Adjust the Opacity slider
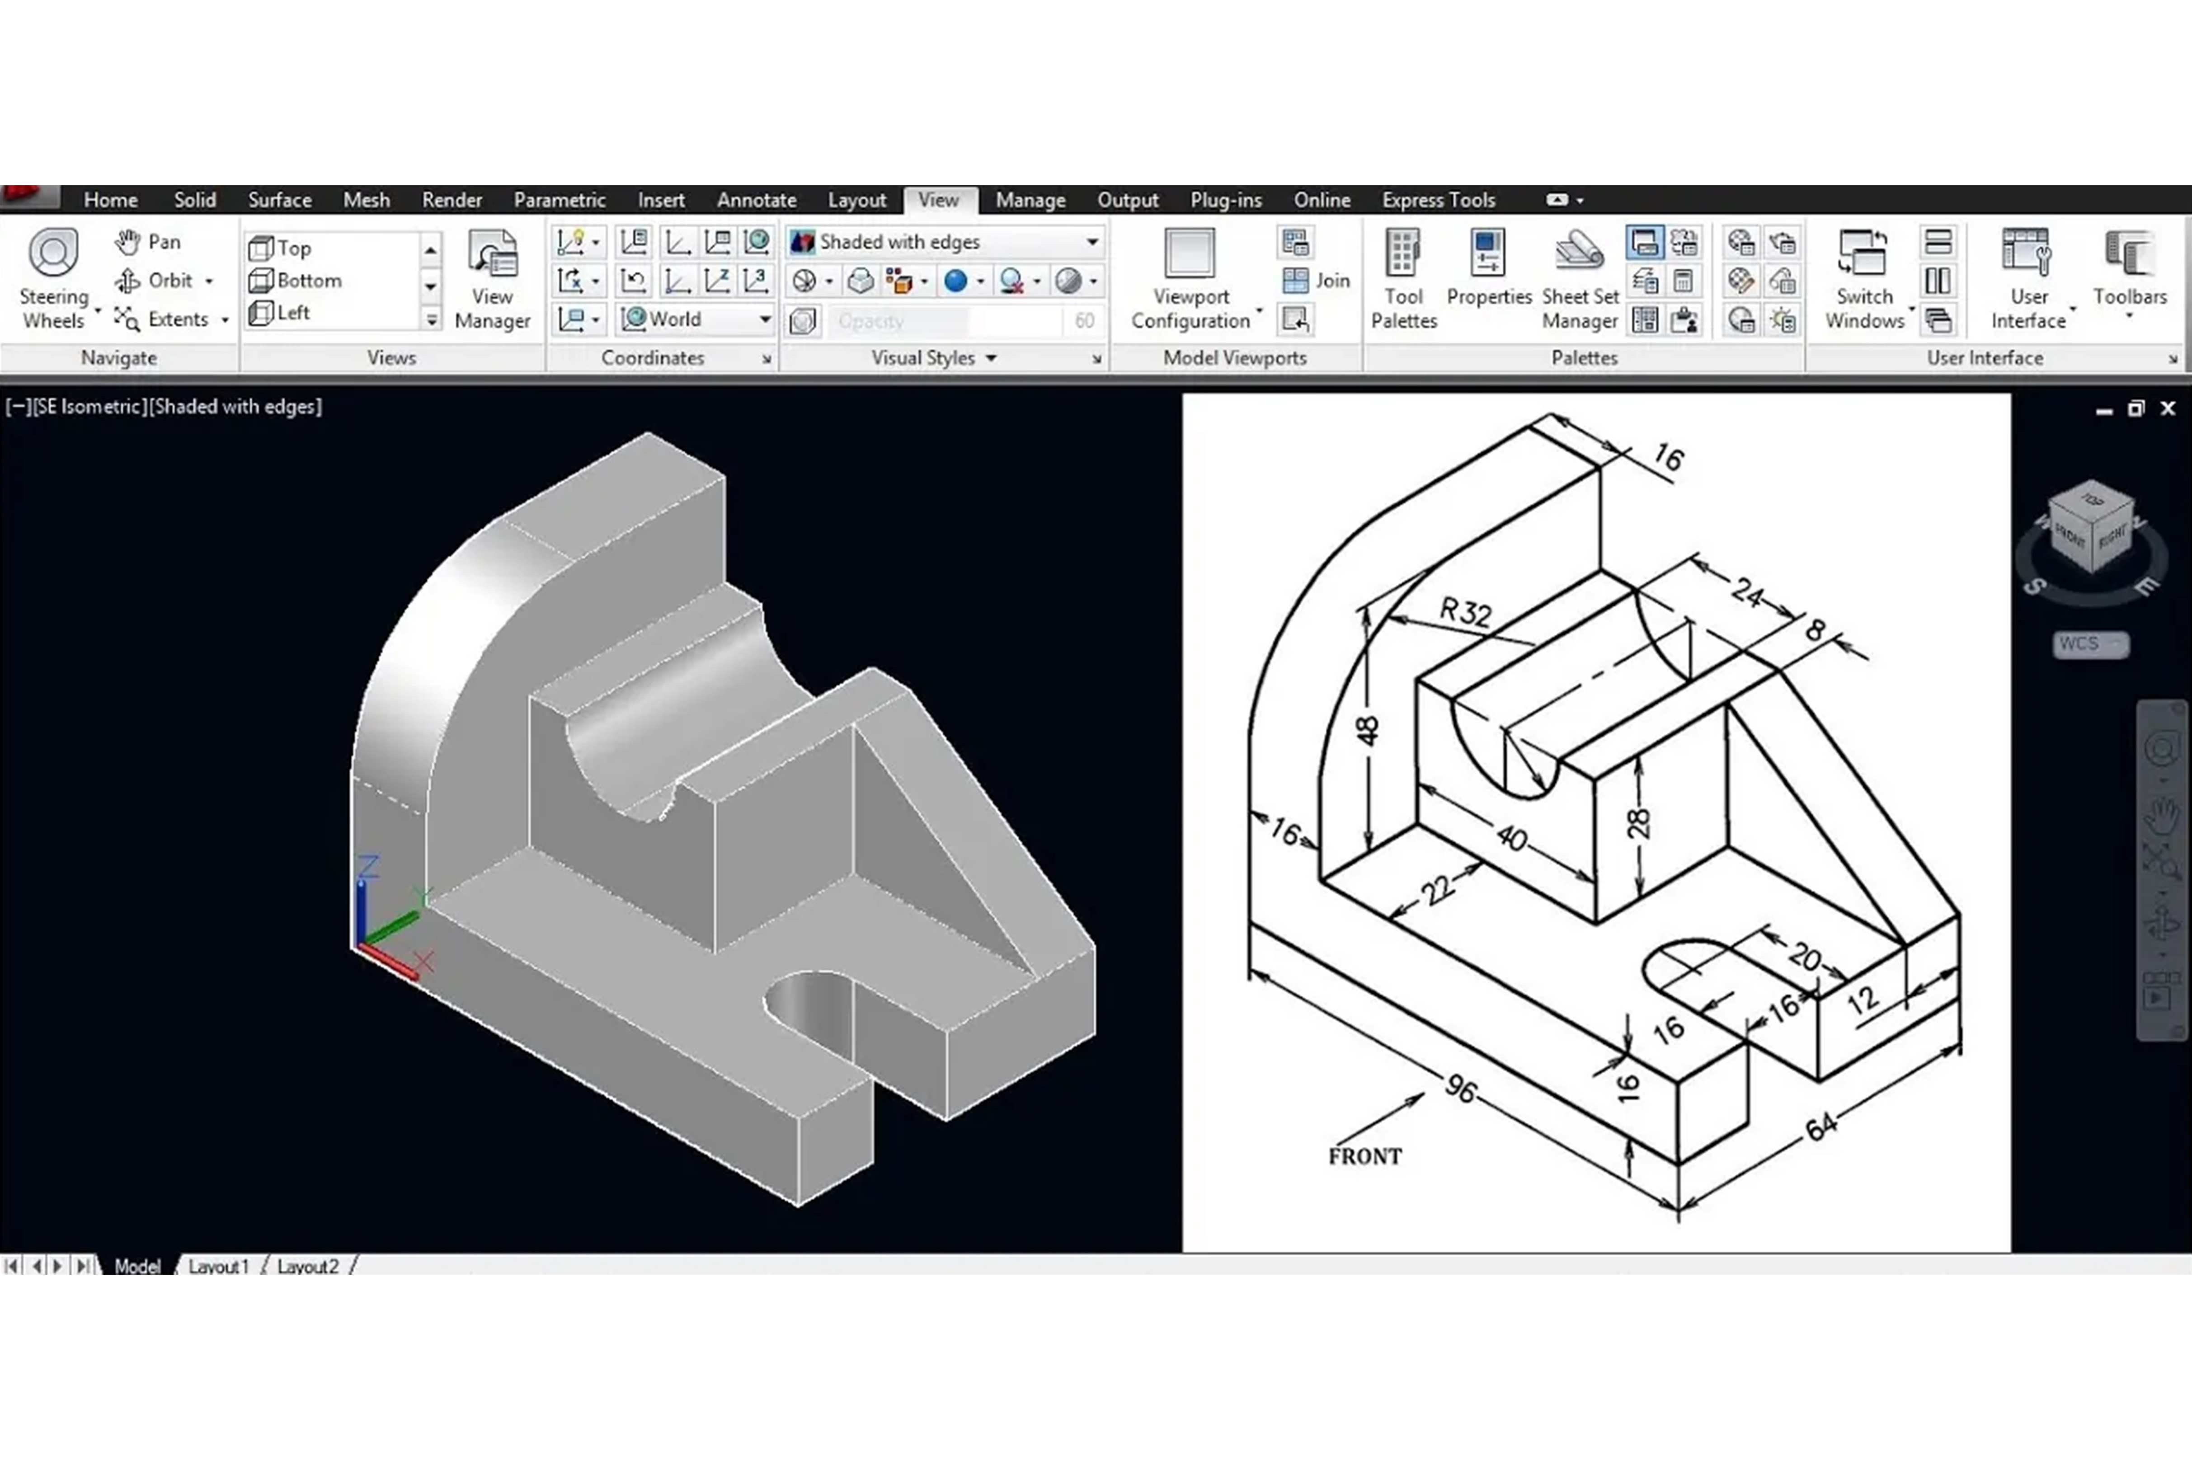2192x1460 pixels. [944, 320]
